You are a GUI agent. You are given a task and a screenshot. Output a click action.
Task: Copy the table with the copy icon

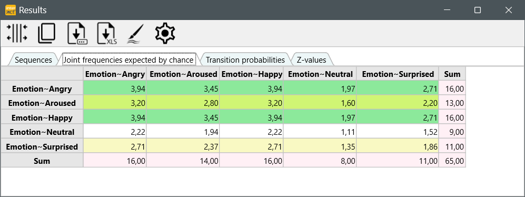point(46,34)
